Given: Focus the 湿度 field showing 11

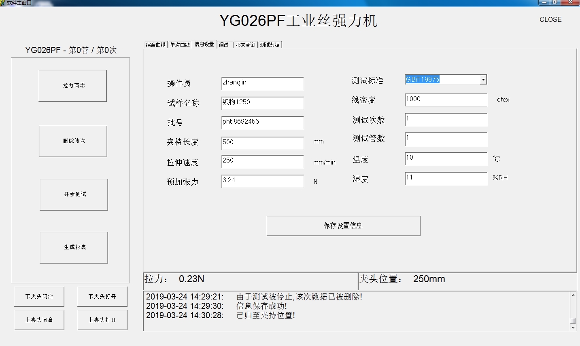Looking at the screenshot, I should coord(446,178).
